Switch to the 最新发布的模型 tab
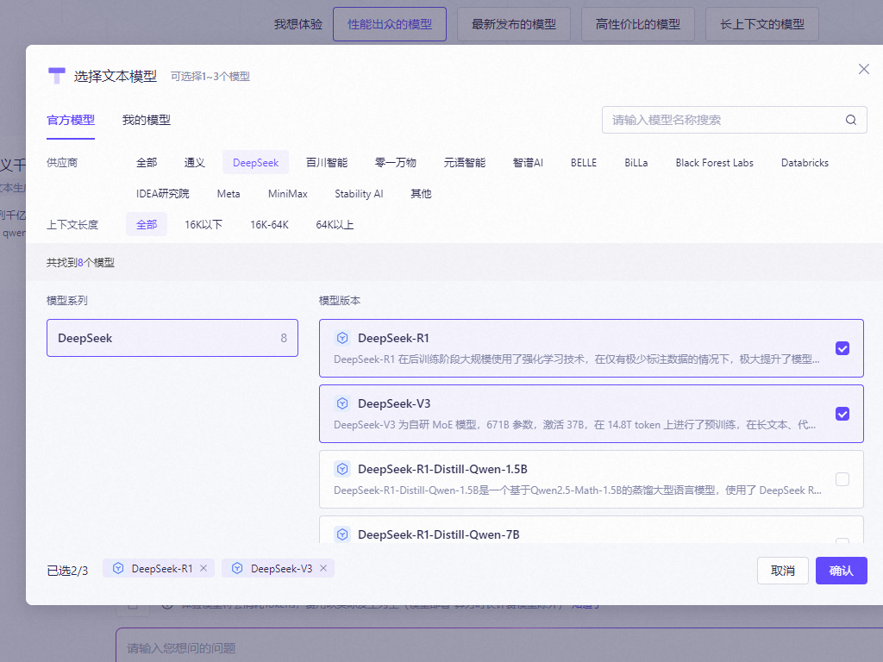The image size is (883, 662). [x=513, y=24]
